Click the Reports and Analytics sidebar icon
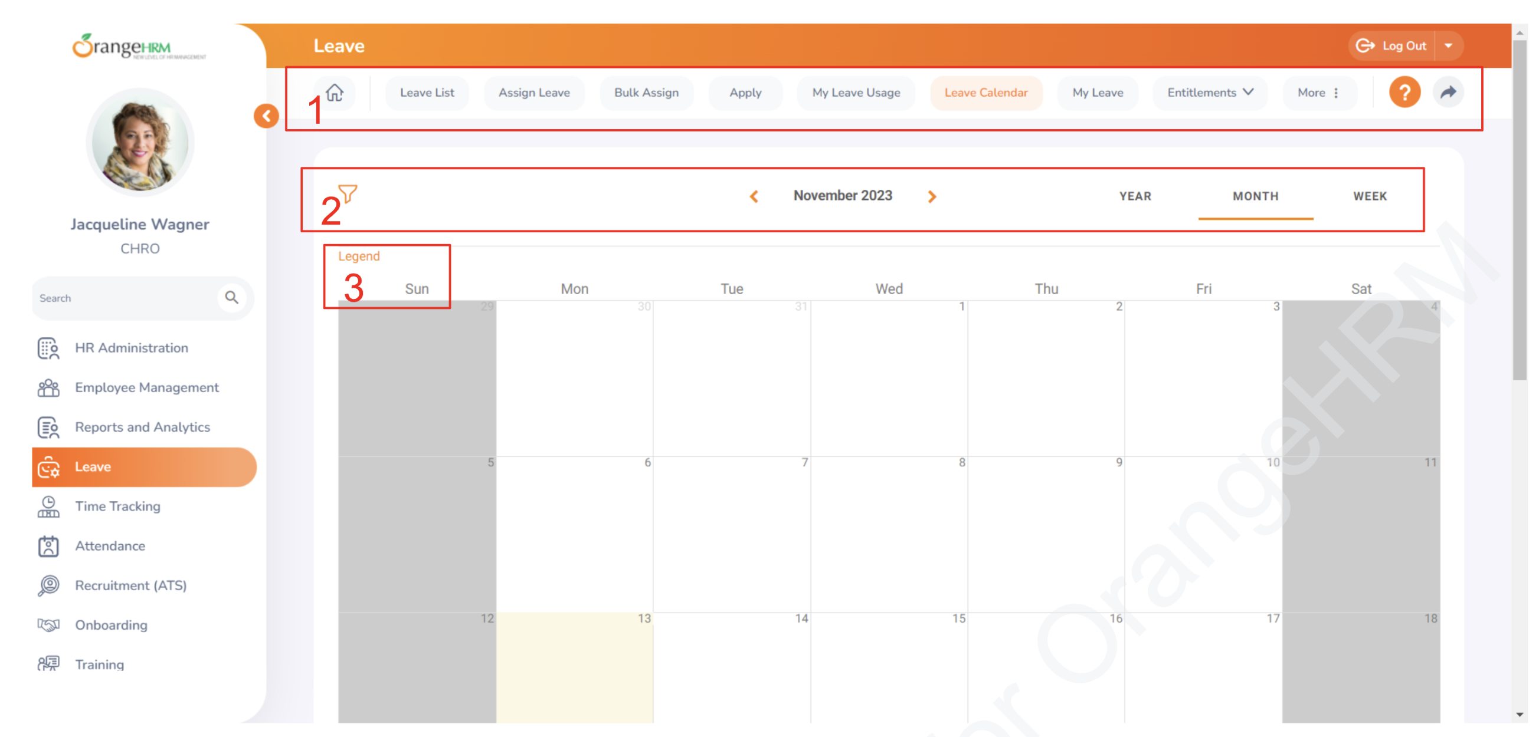The height and width of the screenshot is (737, 1539). point(48,427)
